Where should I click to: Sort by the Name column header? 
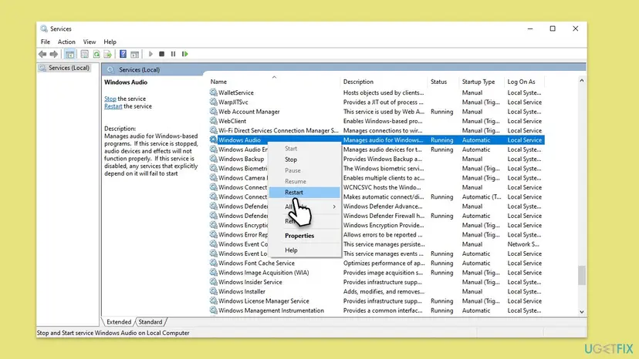[x=273, y=82]
